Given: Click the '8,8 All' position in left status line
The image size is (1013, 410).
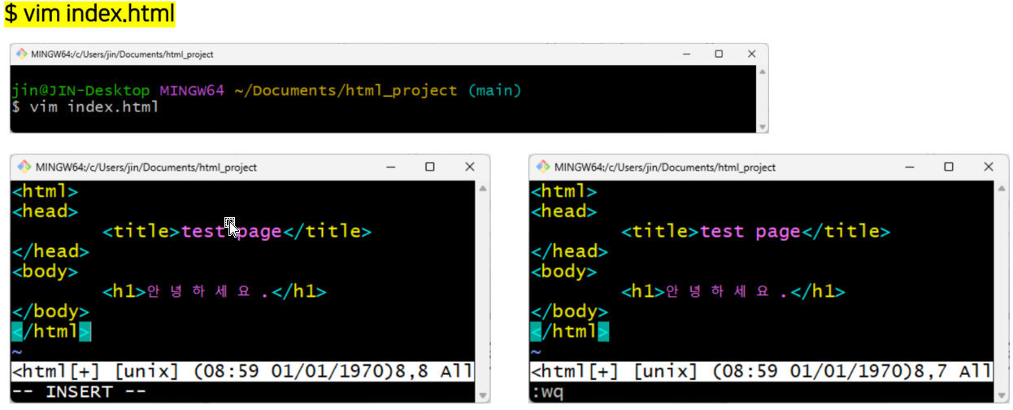Looking at the screenshot, I should [x=432, y=372].
